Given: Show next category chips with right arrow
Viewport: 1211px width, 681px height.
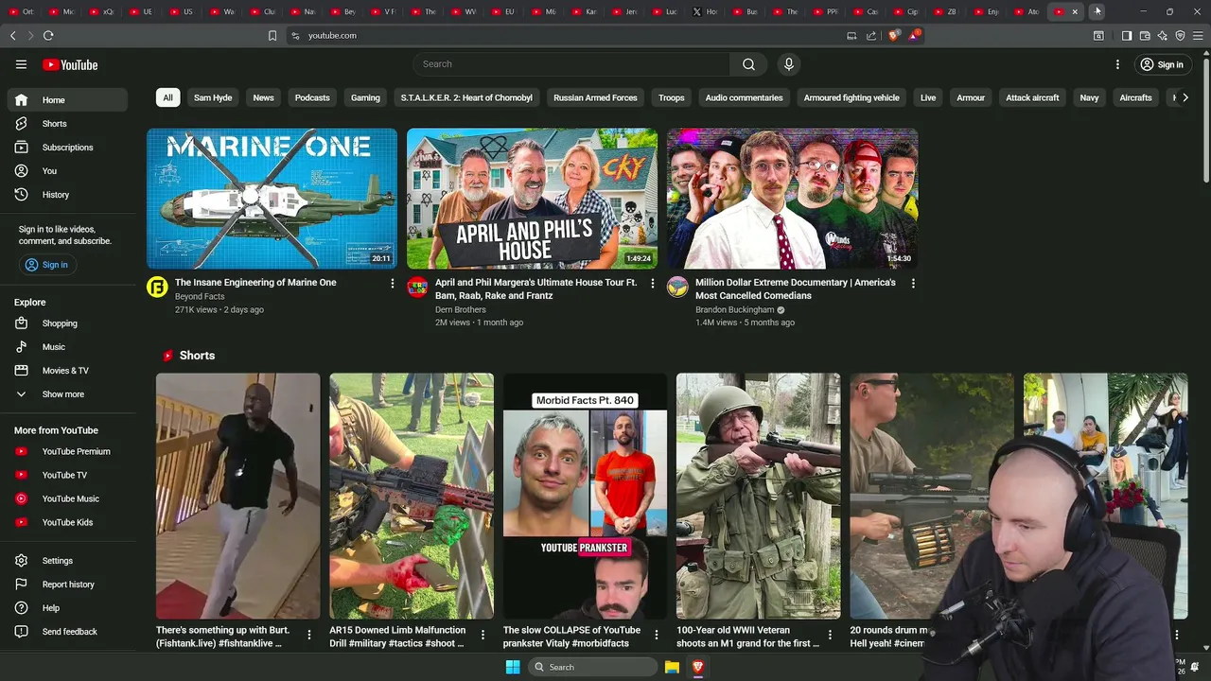Looking at the screenshot, I should tap(1185, 97).
